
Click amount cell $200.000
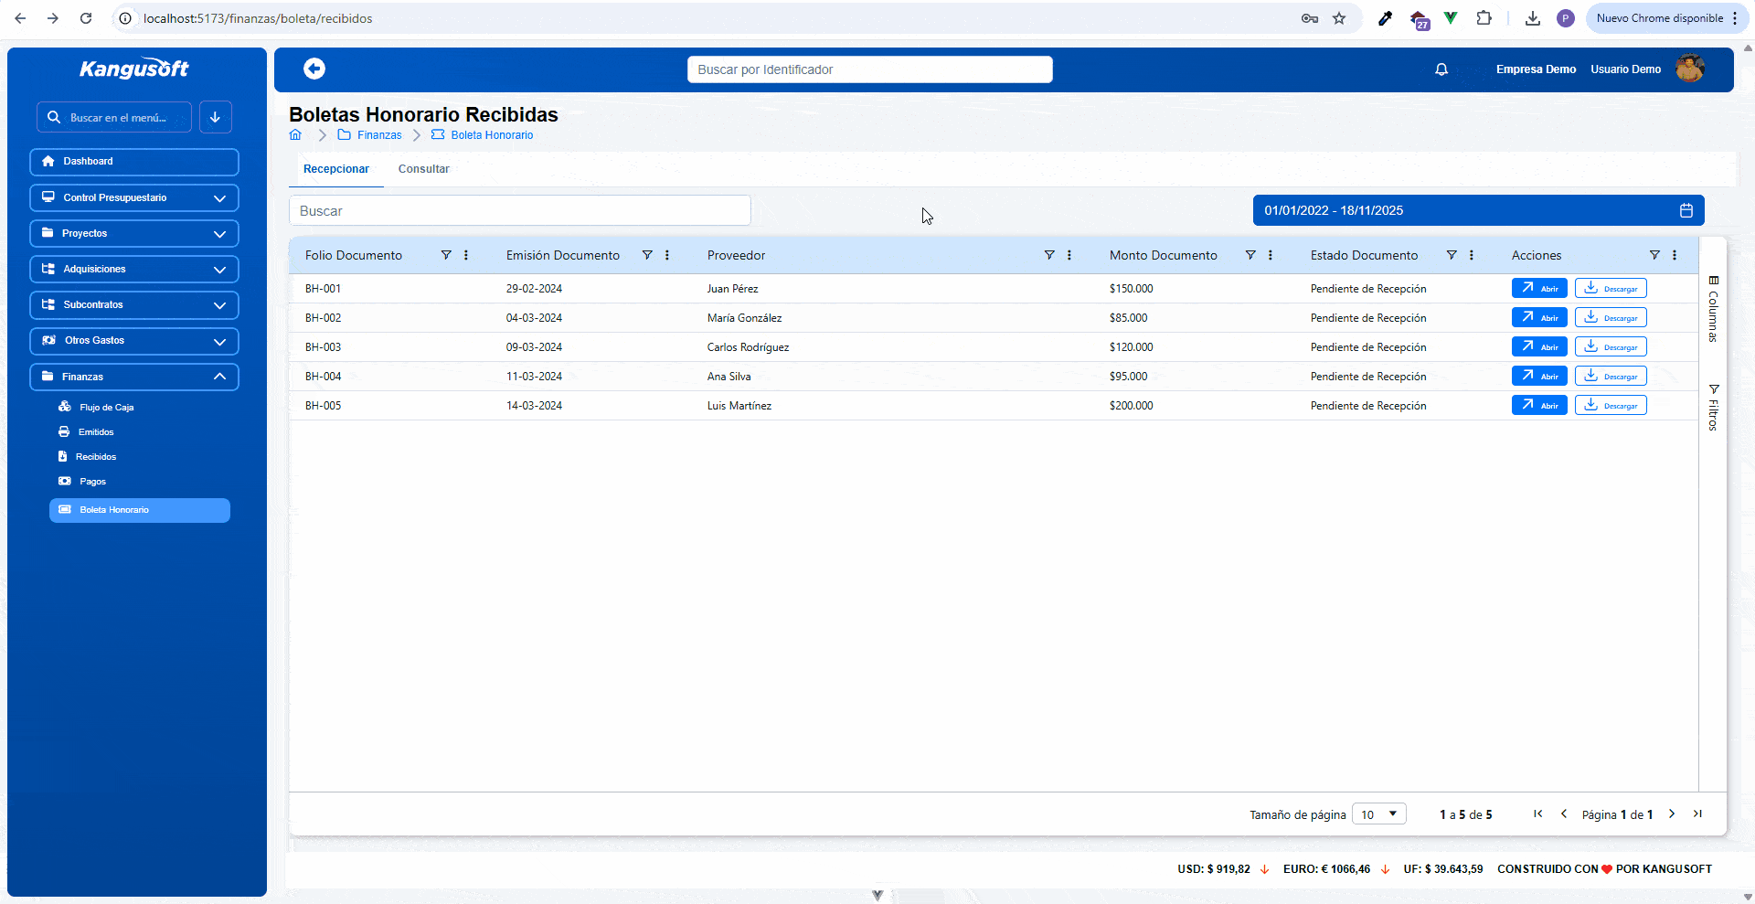(1131, 406)
